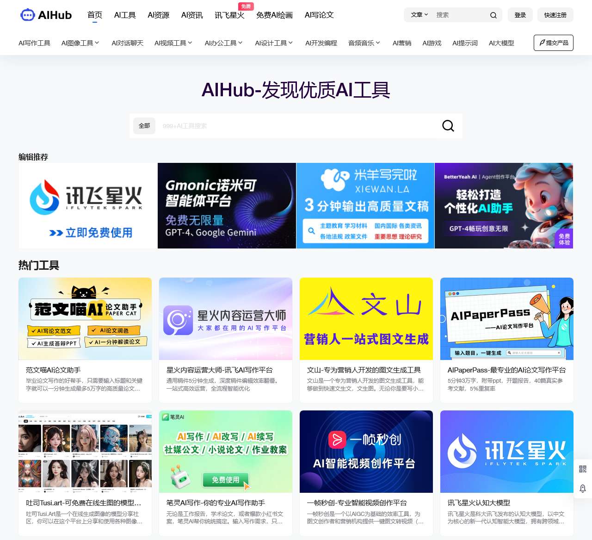Screen dimensions: 592x540
Task: Open the AIPaperPass card image
Action: [507, 319]
